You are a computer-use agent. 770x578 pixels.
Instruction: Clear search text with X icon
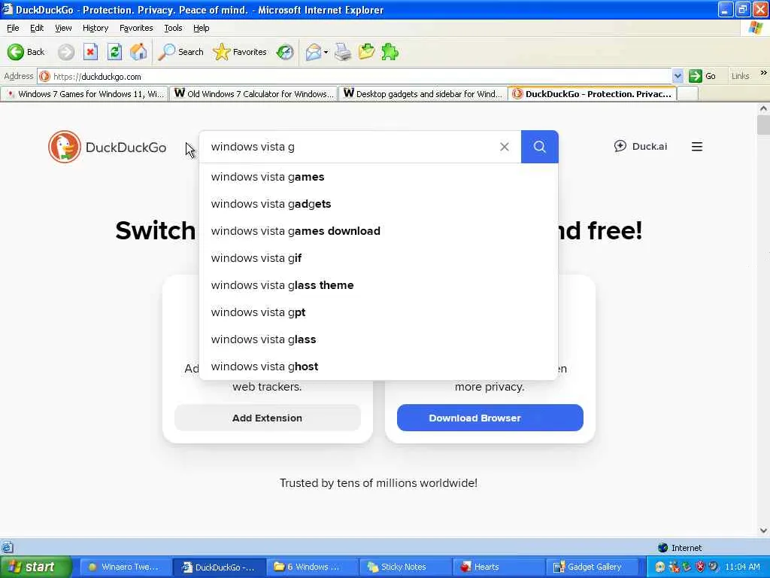coord(505,147)
